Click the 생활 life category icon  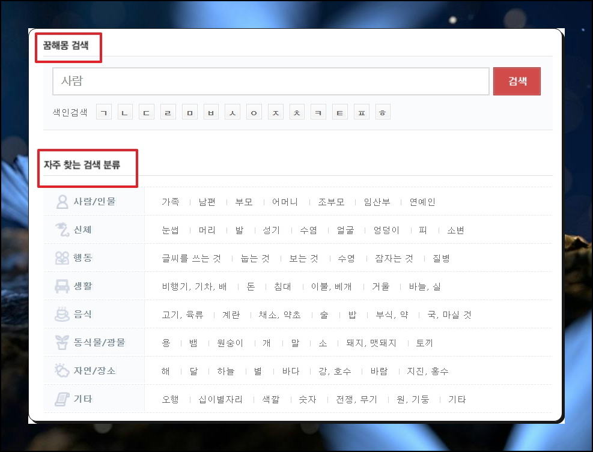(x=62, y=286)
